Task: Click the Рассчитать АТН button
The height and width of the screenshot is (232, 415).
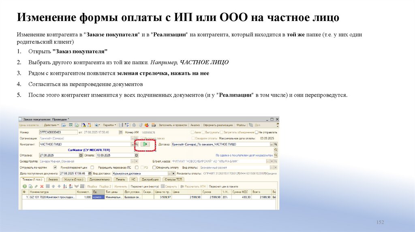Action: (193, 186)
